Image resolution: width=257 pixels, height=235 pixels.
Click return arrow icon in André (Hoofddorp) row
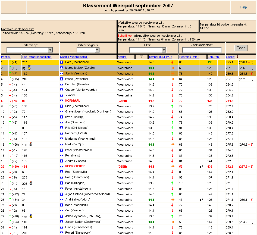201,199
